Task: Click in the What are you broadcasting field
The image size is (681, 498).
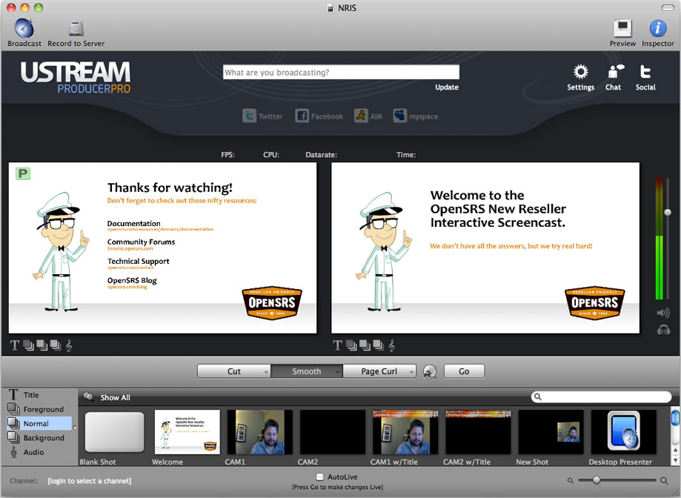Action: tap(341, 72)
